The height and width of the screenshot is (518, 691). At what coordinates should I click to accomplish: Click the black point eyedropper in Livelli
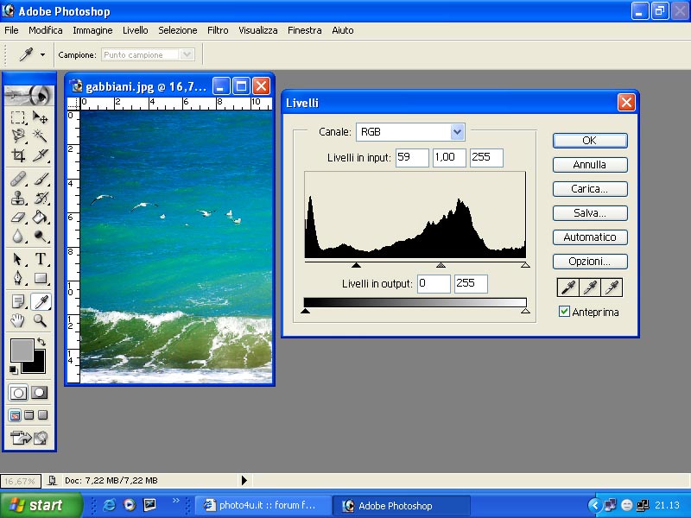tap(568, 287)
